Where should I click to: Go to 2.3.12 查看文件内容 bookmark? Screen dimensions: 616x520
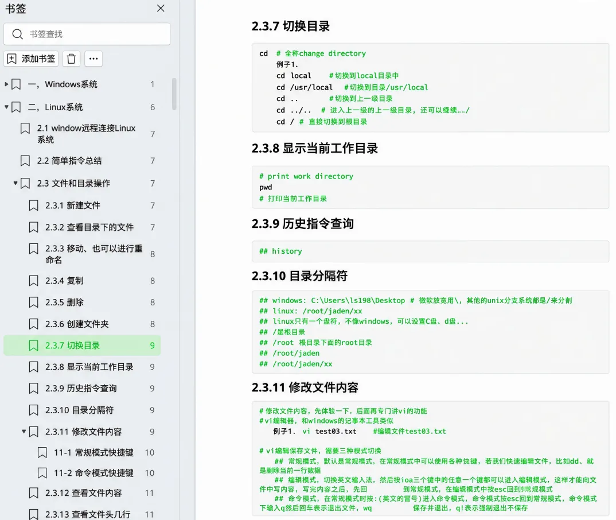pyautogui.click(x=83, y=493)
